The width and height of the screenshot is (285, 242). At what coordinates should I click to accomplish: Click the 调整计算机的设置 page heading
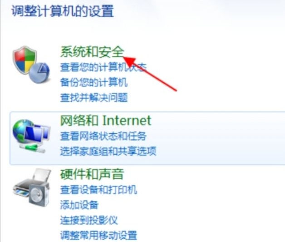click(x=63, y=11)
